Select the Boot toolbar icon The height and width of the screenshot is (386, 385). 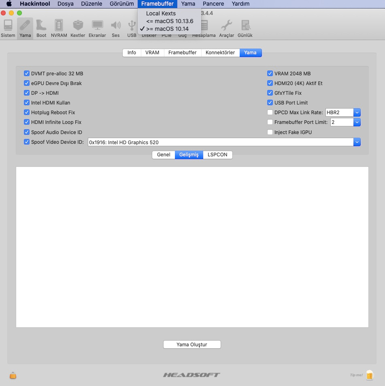[41, 28]
